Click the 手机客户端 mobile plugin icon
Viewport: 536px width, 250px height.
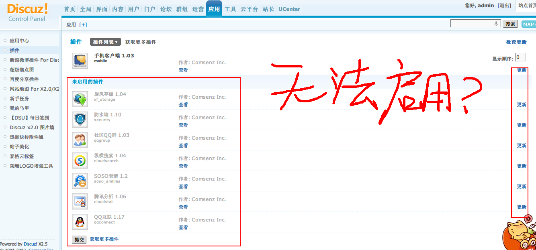80,61
